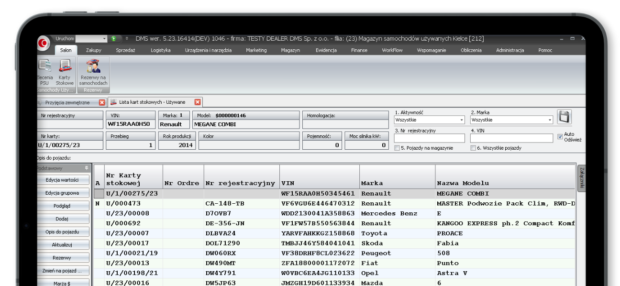620x286 pixels.
Task: Open the Wspomaganie ribbon tab
Action: pos(432,50)
